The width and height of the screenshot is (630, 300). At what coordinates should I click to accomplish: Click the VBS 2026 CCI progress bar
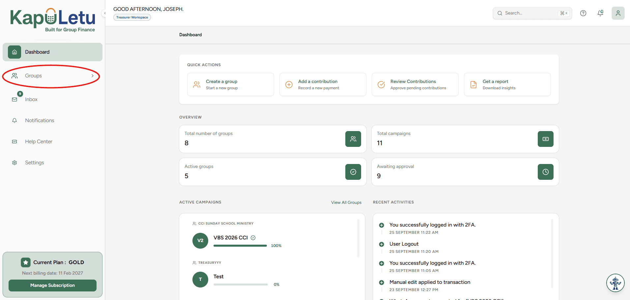[x=240, y=246]
